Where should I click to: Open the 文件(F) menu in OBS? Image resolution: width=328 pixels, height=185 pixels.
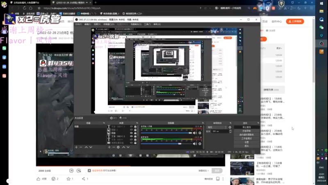coord(78,24)
